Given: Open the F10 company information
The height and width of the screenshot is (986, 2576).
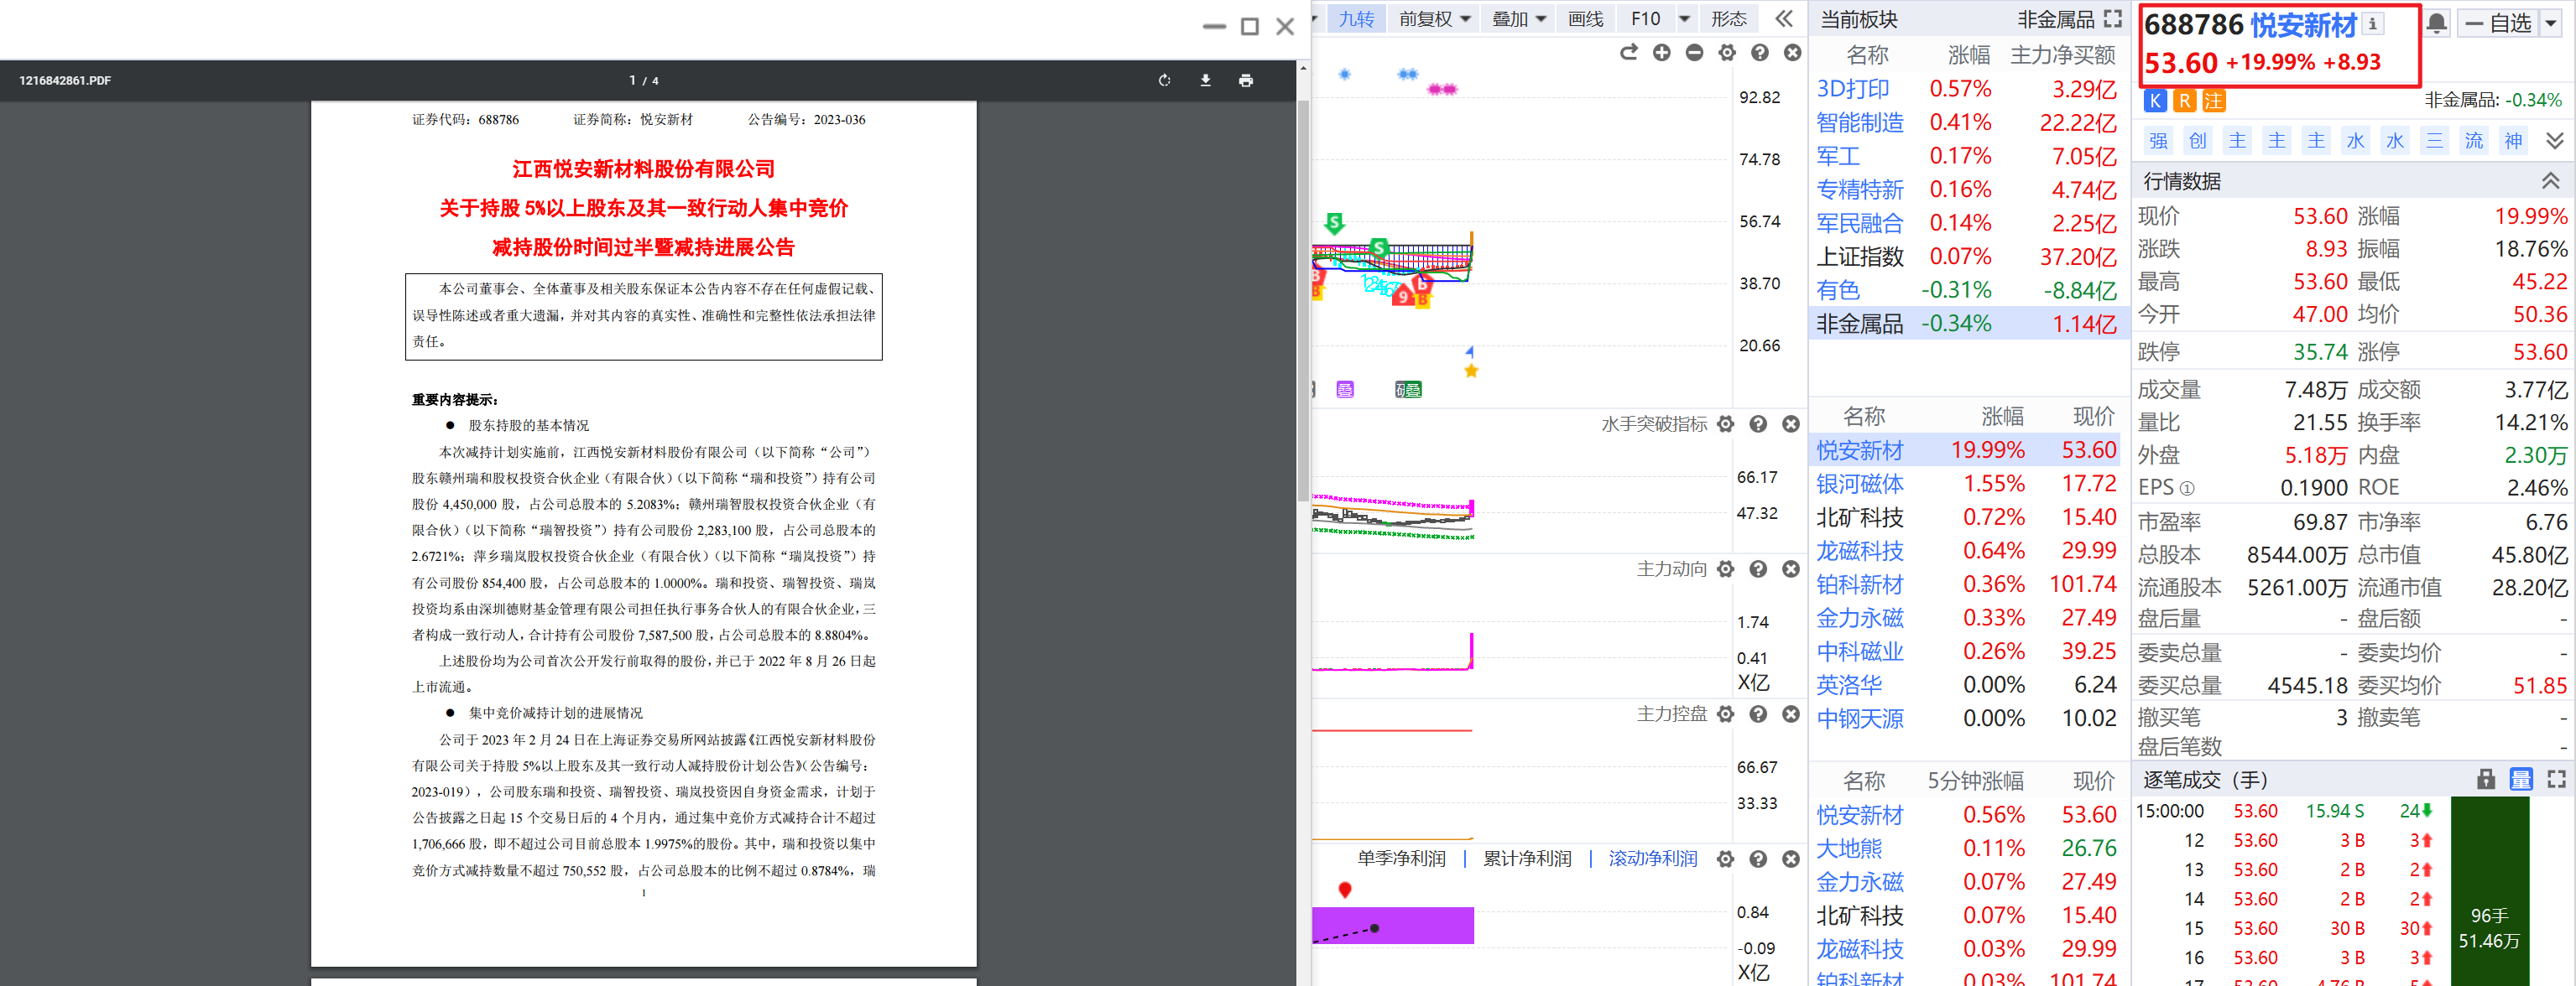Looking at the screenshot, I should [1645, 19].
